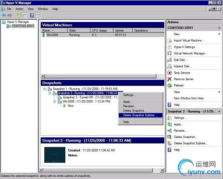Click the Running state cell for Win2008
Image resolution: width=223 pixels, height=179 pixels.
pos(74,35)
